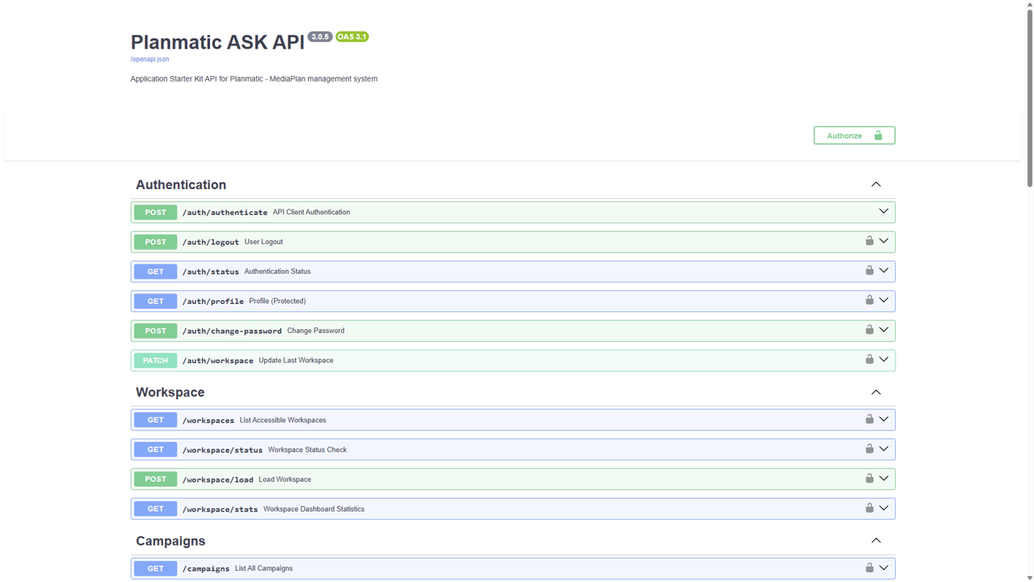Click the POST badge for /auth/change-password
Image resolution: width=1034 pixels, height=582 pixels.
pyautogui.click(x=155, y=331)
